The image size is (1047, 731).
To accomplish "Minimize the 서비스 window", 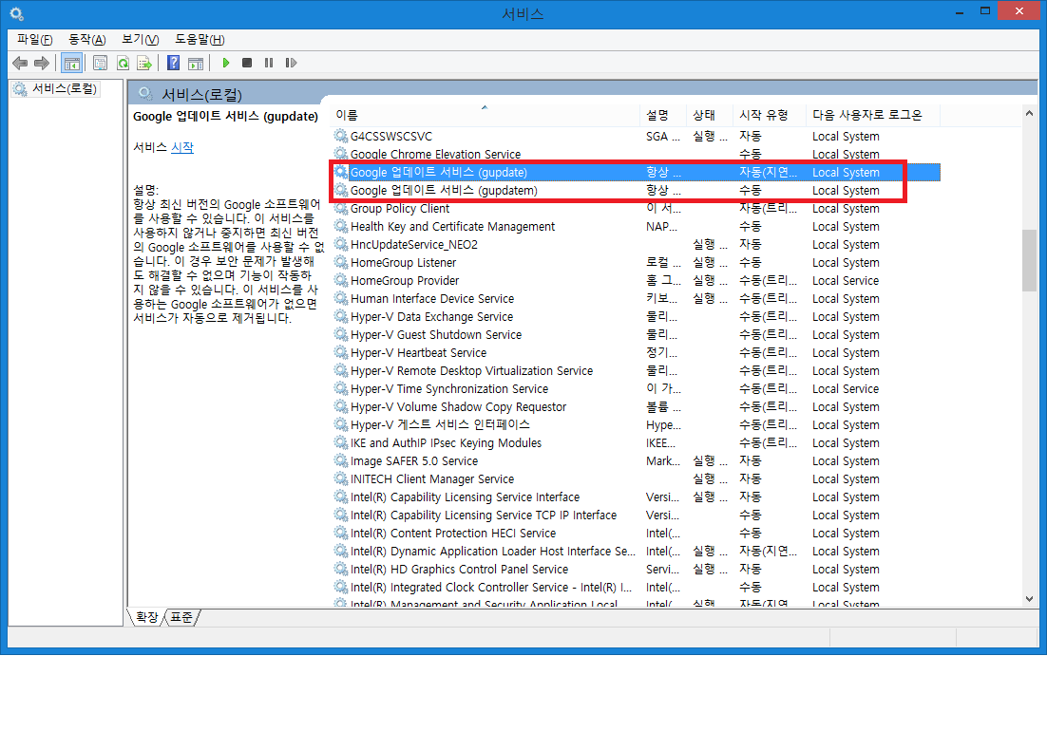I will coord(960,11).
